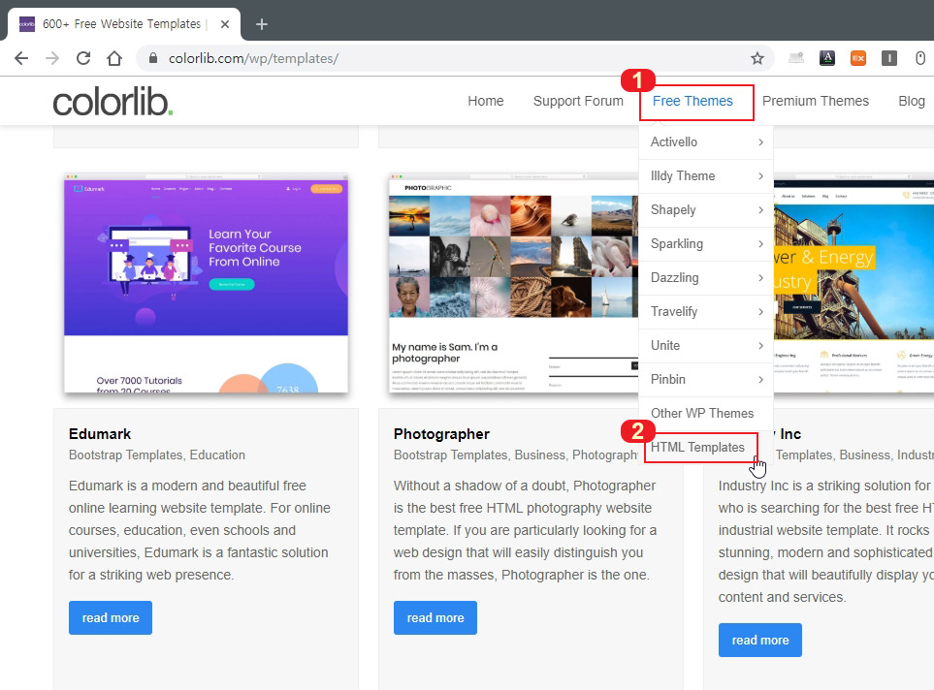Go forward using the browser forward arrow
The width and height of the screenshot is (934, 690).
[x=52, y=58]
